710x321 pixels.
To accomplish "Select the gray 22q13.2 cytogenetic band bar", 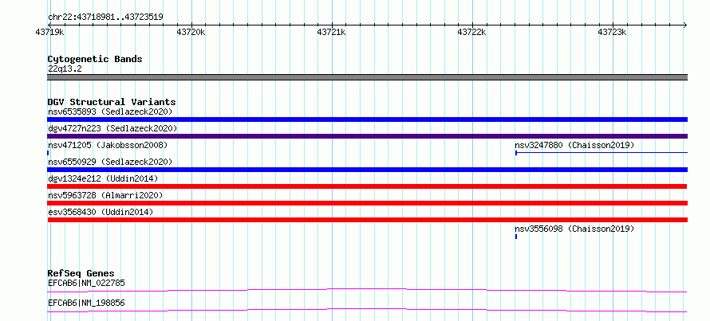I will tap(367, 77).
